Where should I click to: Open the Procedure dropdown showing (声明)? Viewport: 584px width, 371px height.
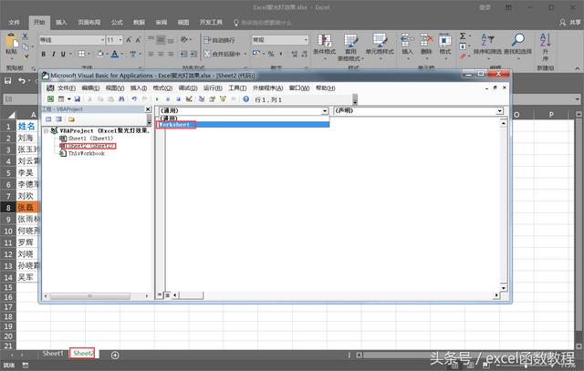point(500,111)
